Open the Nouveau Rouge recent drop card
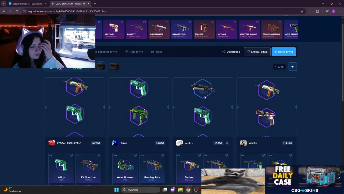Image resolution: width=344 pixels, height=194 pixels. click(x=249, y=29)
